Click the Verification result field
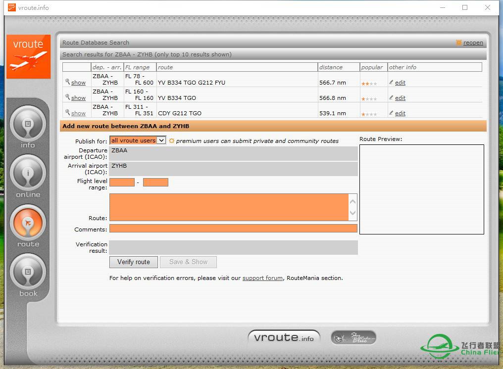 (233, 247)
